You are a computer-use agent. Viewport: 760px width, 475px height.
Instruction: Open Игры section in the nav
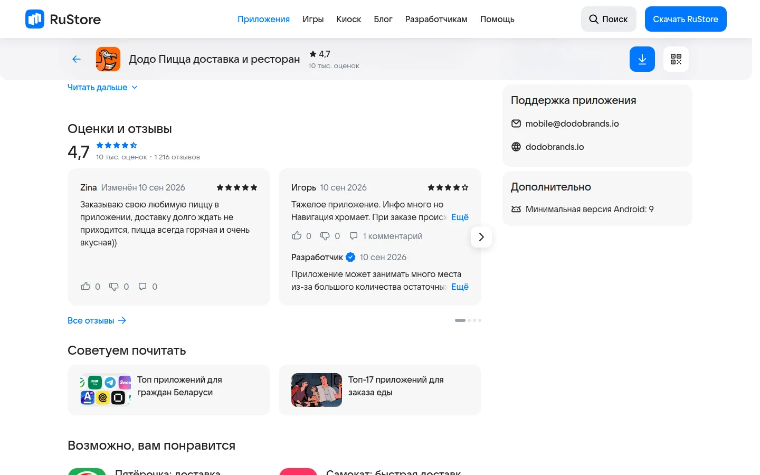(313, 19)
